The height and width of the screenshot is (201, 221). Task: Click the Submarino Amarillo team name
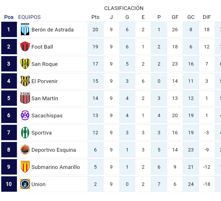tap(56, 167)
